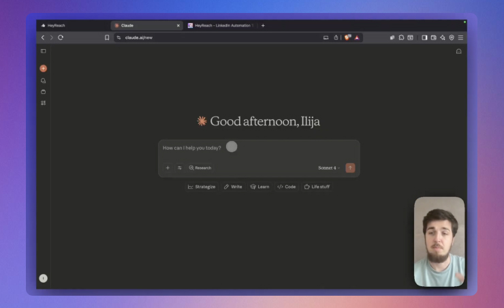Click the screenshot capture extension icon
This screenshot has height=308, width=504.
point(411,37)
